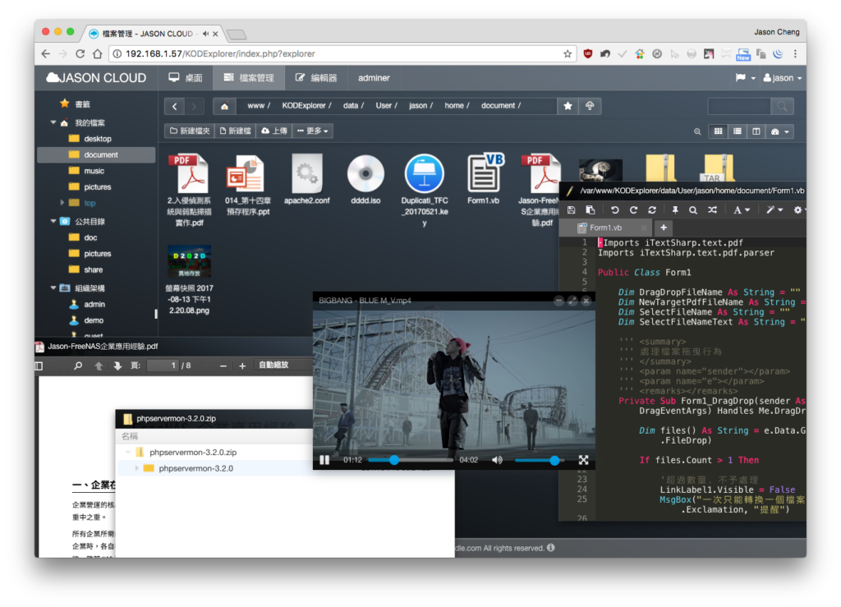Save the file in the Form1.vb editor

[572, 210]
